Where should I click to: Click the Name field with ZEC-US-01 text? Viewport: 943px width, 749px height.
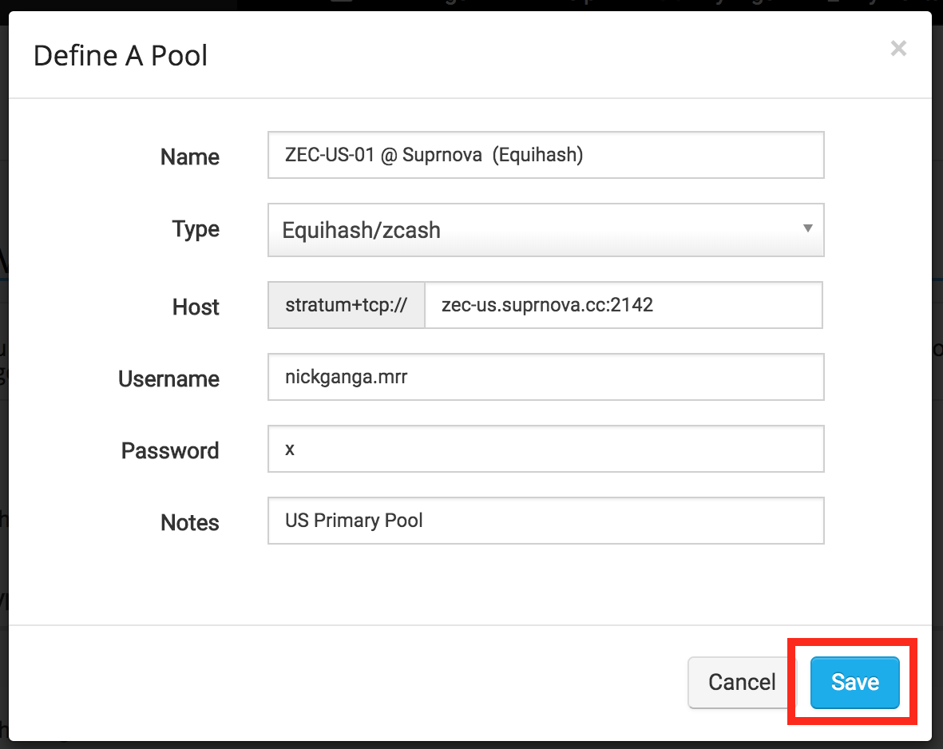[x=545, y=155]
